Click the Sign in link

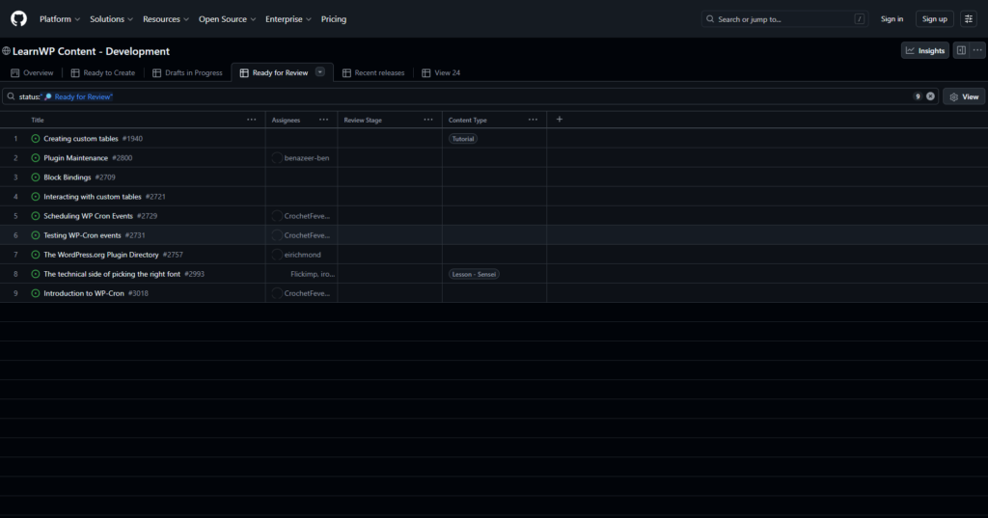892,19
